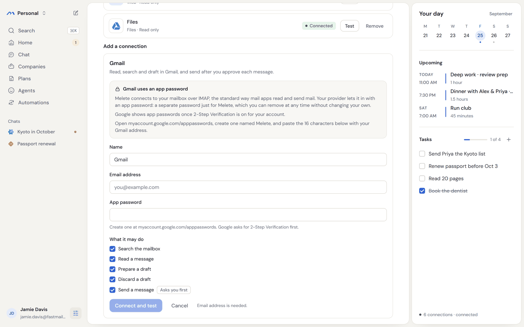Open the Run club event
The width and height of the screenshot is (524, 327).
466,112
